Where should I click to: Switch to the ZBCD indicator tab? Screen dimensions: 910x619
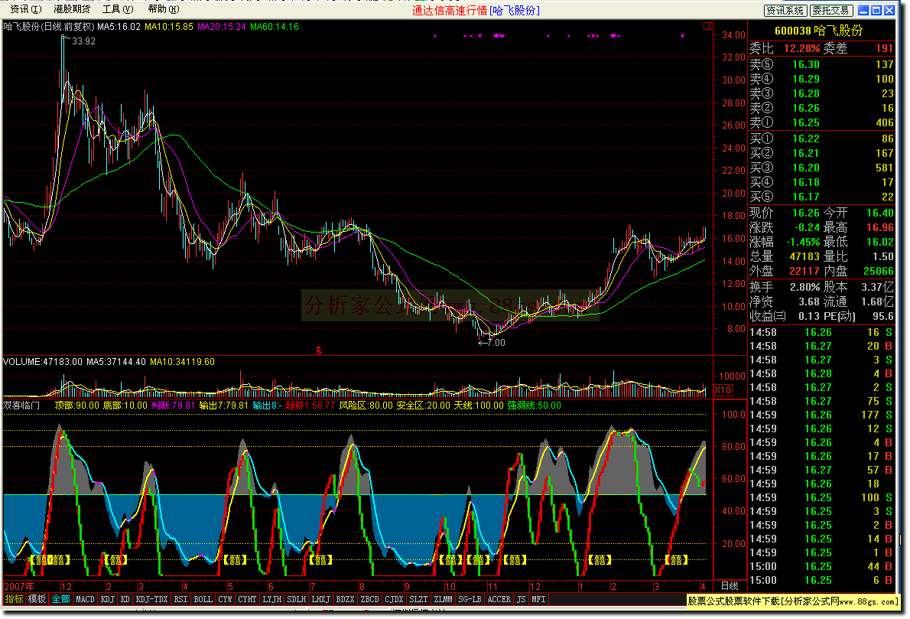coord(369,599)
